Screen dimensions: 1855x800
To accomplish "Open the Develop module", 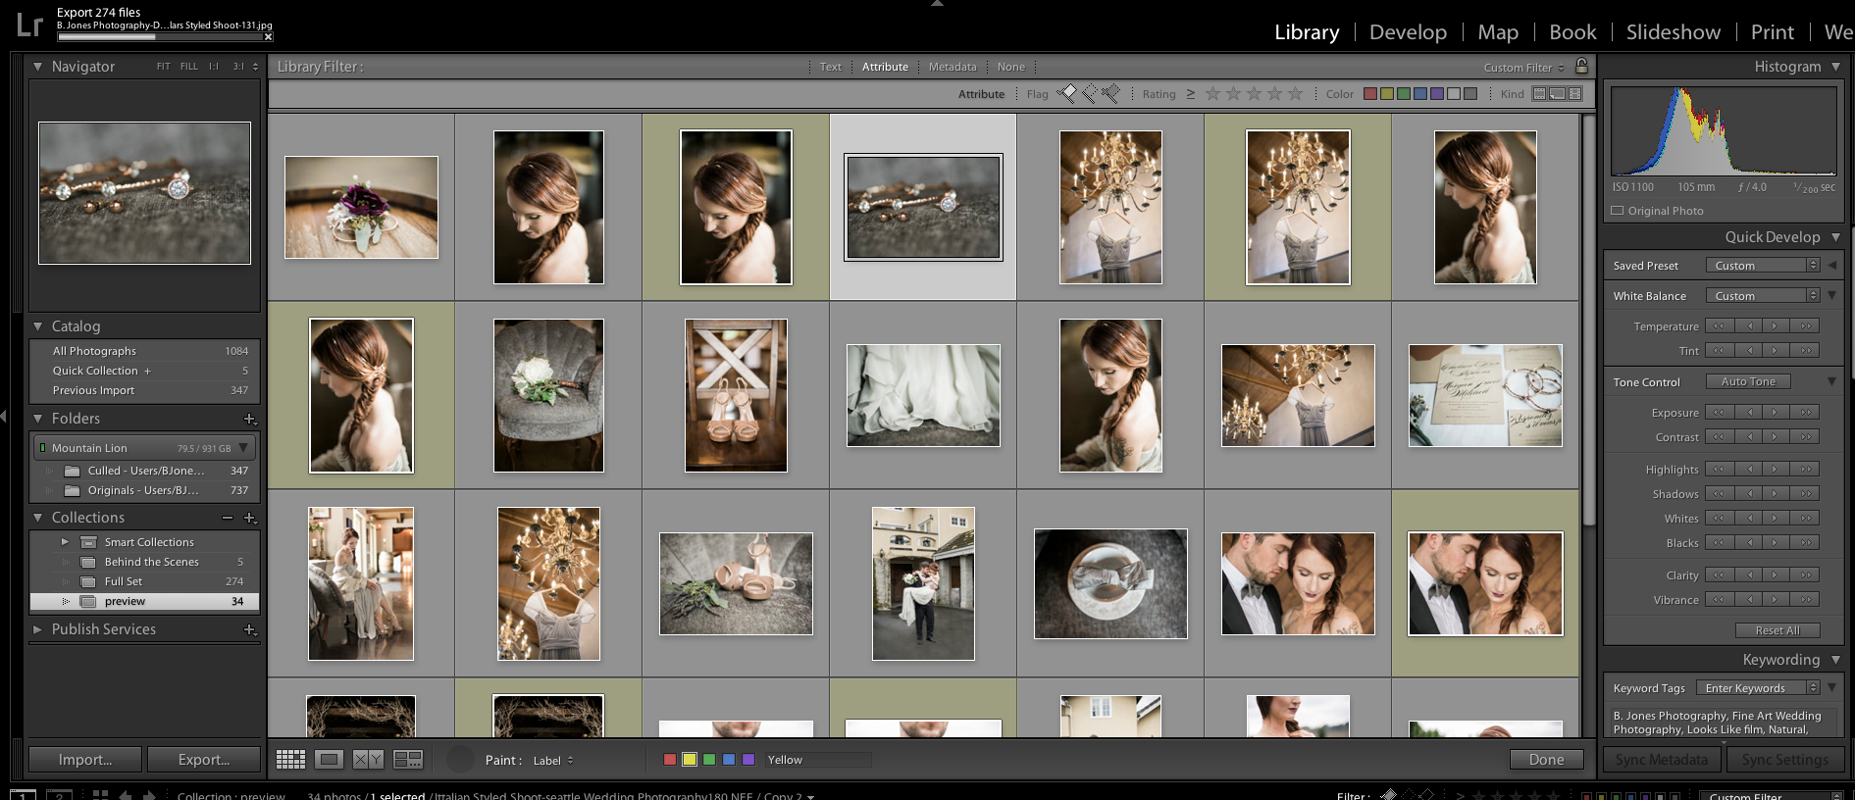I will 1408,32.
